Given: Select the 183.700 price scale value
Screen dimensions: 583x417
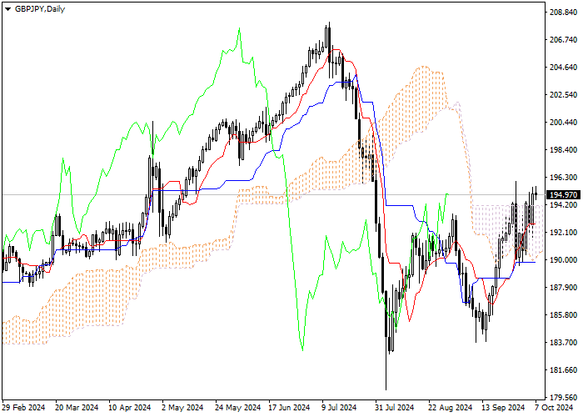Looking at the screenshot, I should [x=563, y=343].
